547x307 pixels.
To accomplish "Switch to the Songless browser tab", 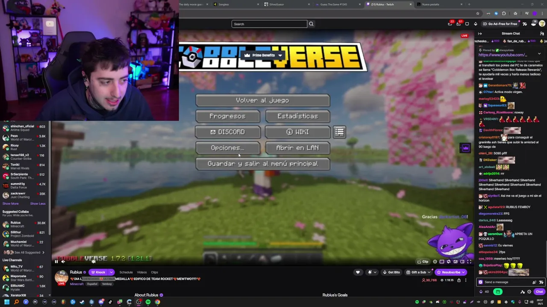I will pyautogui.click(x=235, y=4).
